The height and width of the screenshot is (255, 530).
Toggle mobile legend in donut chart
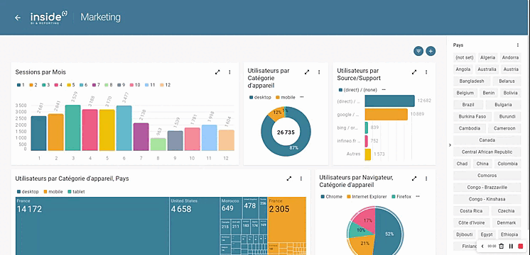click(286, 97)
